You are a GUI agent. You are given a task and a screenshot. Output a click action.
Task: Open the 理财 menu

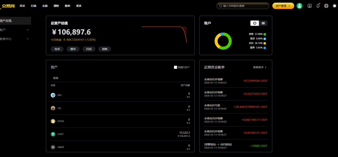56,6
